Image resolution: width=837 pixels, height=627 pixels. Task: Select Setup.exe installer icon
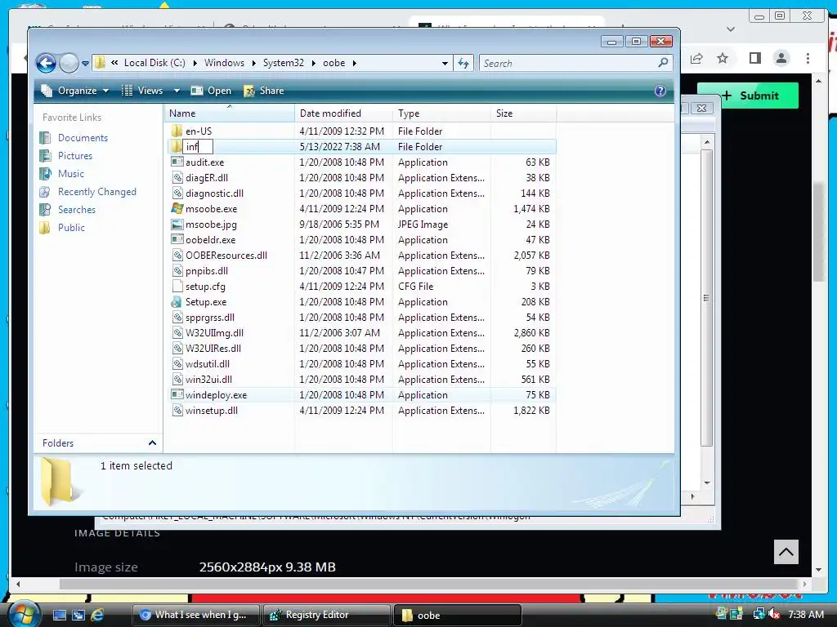tap(177, 302)
